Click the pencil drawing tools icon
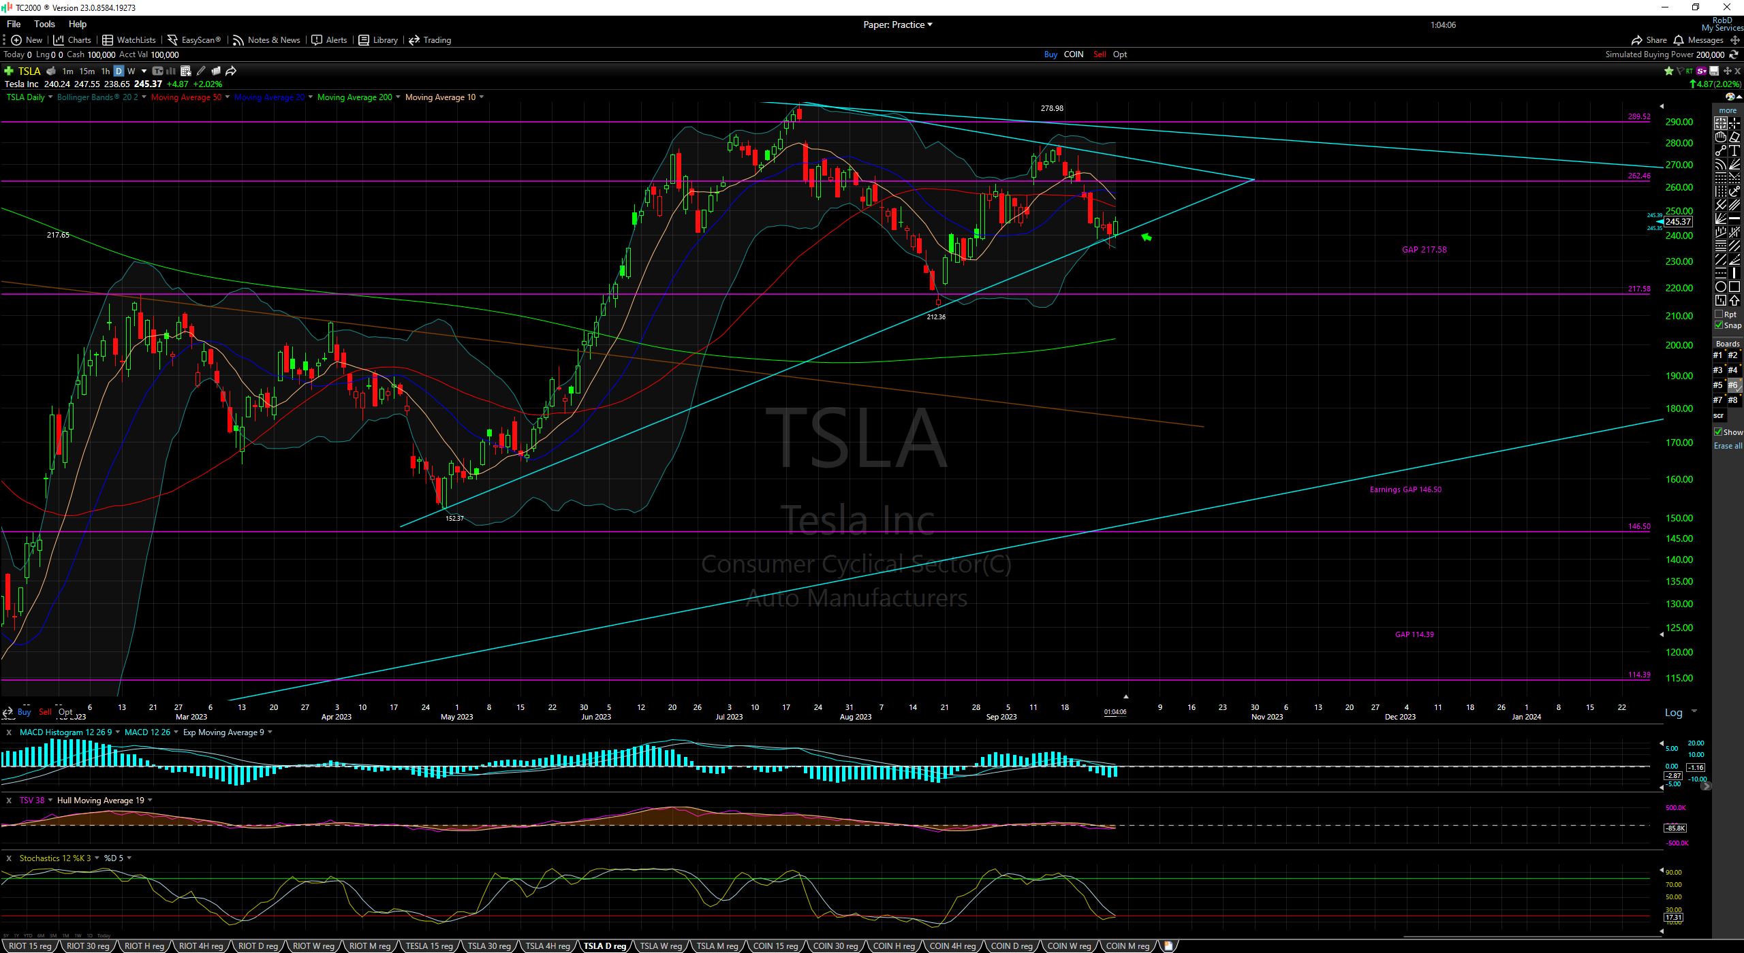Image resolution: width=1744 pixels, height=953 pixels. (201, 71)
